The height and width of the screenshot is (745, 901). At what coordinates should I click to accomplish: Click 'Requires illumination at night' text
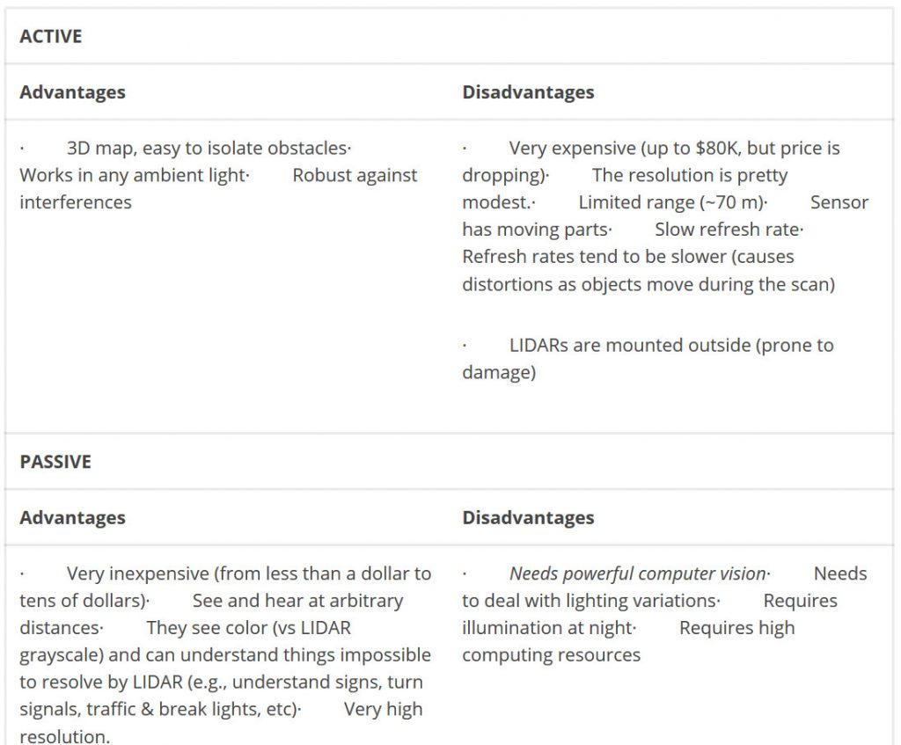tap(546, 628)
